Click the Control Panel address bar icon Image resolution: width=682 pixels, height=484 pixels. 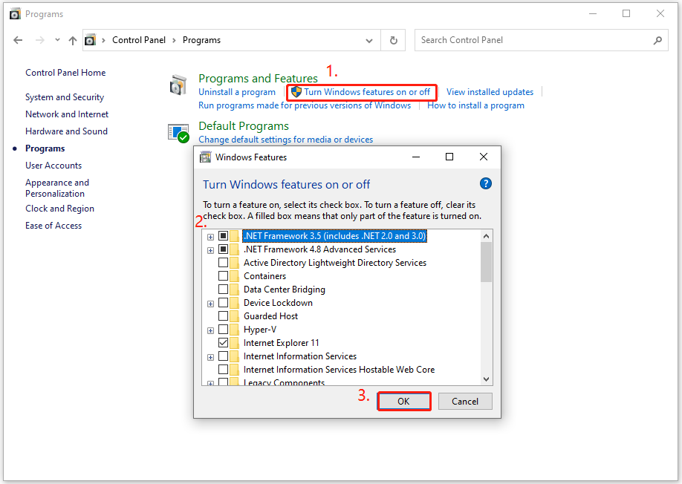pyautogui.click(x=90, y=40)
